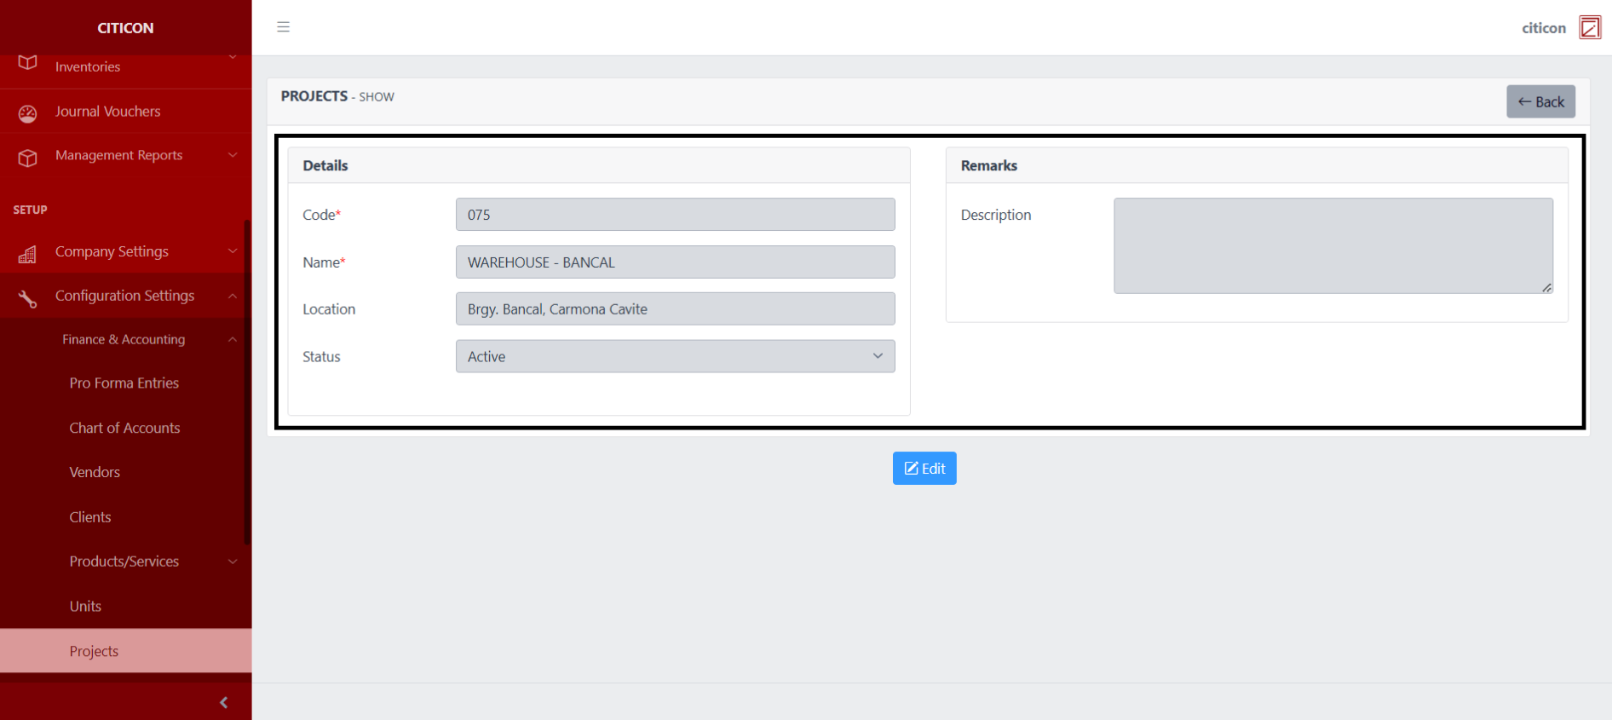Open the Status dropdown
This screenshot has height=720, width=1612.
click(675, 356)
